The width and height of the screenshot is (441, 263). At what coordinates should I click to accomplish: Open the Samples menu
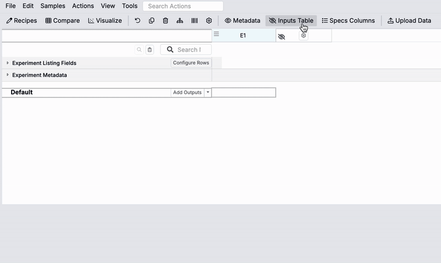coord(52,6)
